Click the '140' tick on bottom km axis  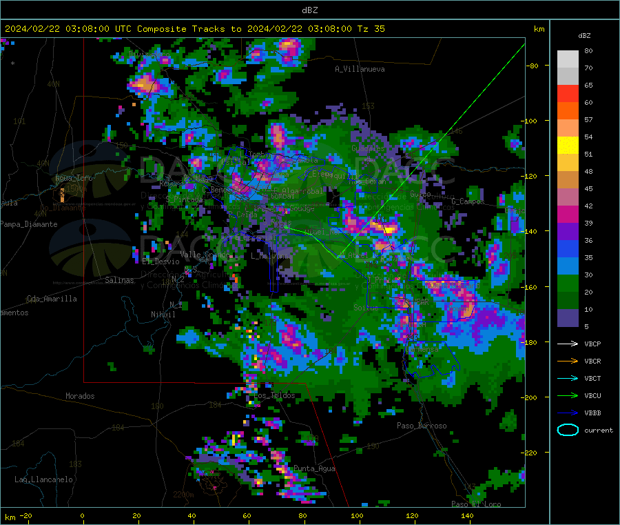tap(467, 515)
